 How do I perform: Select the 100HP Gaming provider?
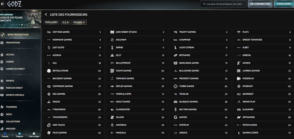[137, 71]
